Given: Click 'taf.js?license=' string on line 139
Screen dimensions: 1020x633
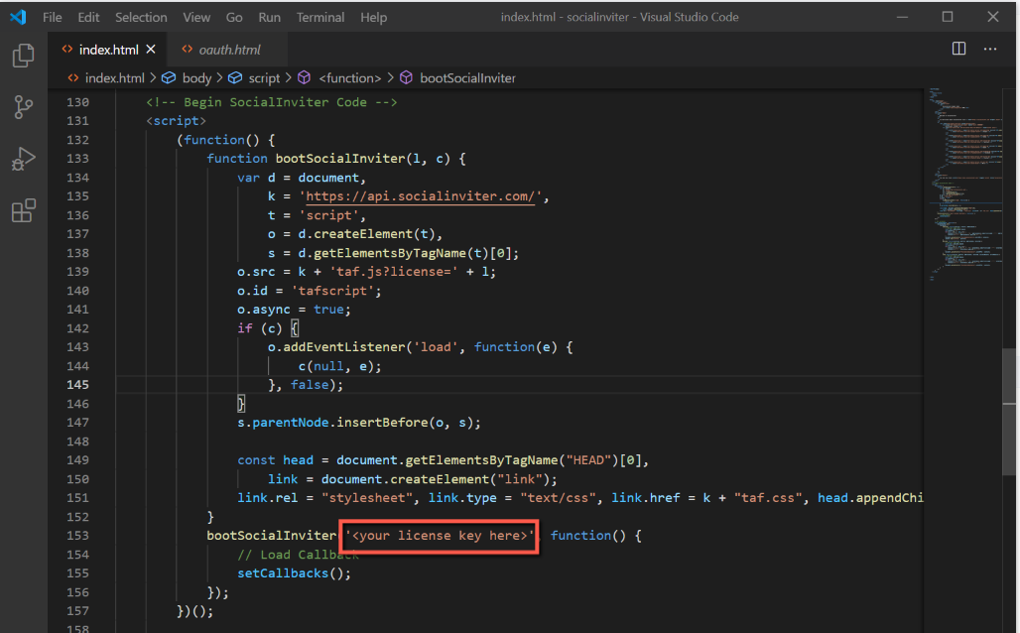Looking at the screenshot, I should pos(394,272).
